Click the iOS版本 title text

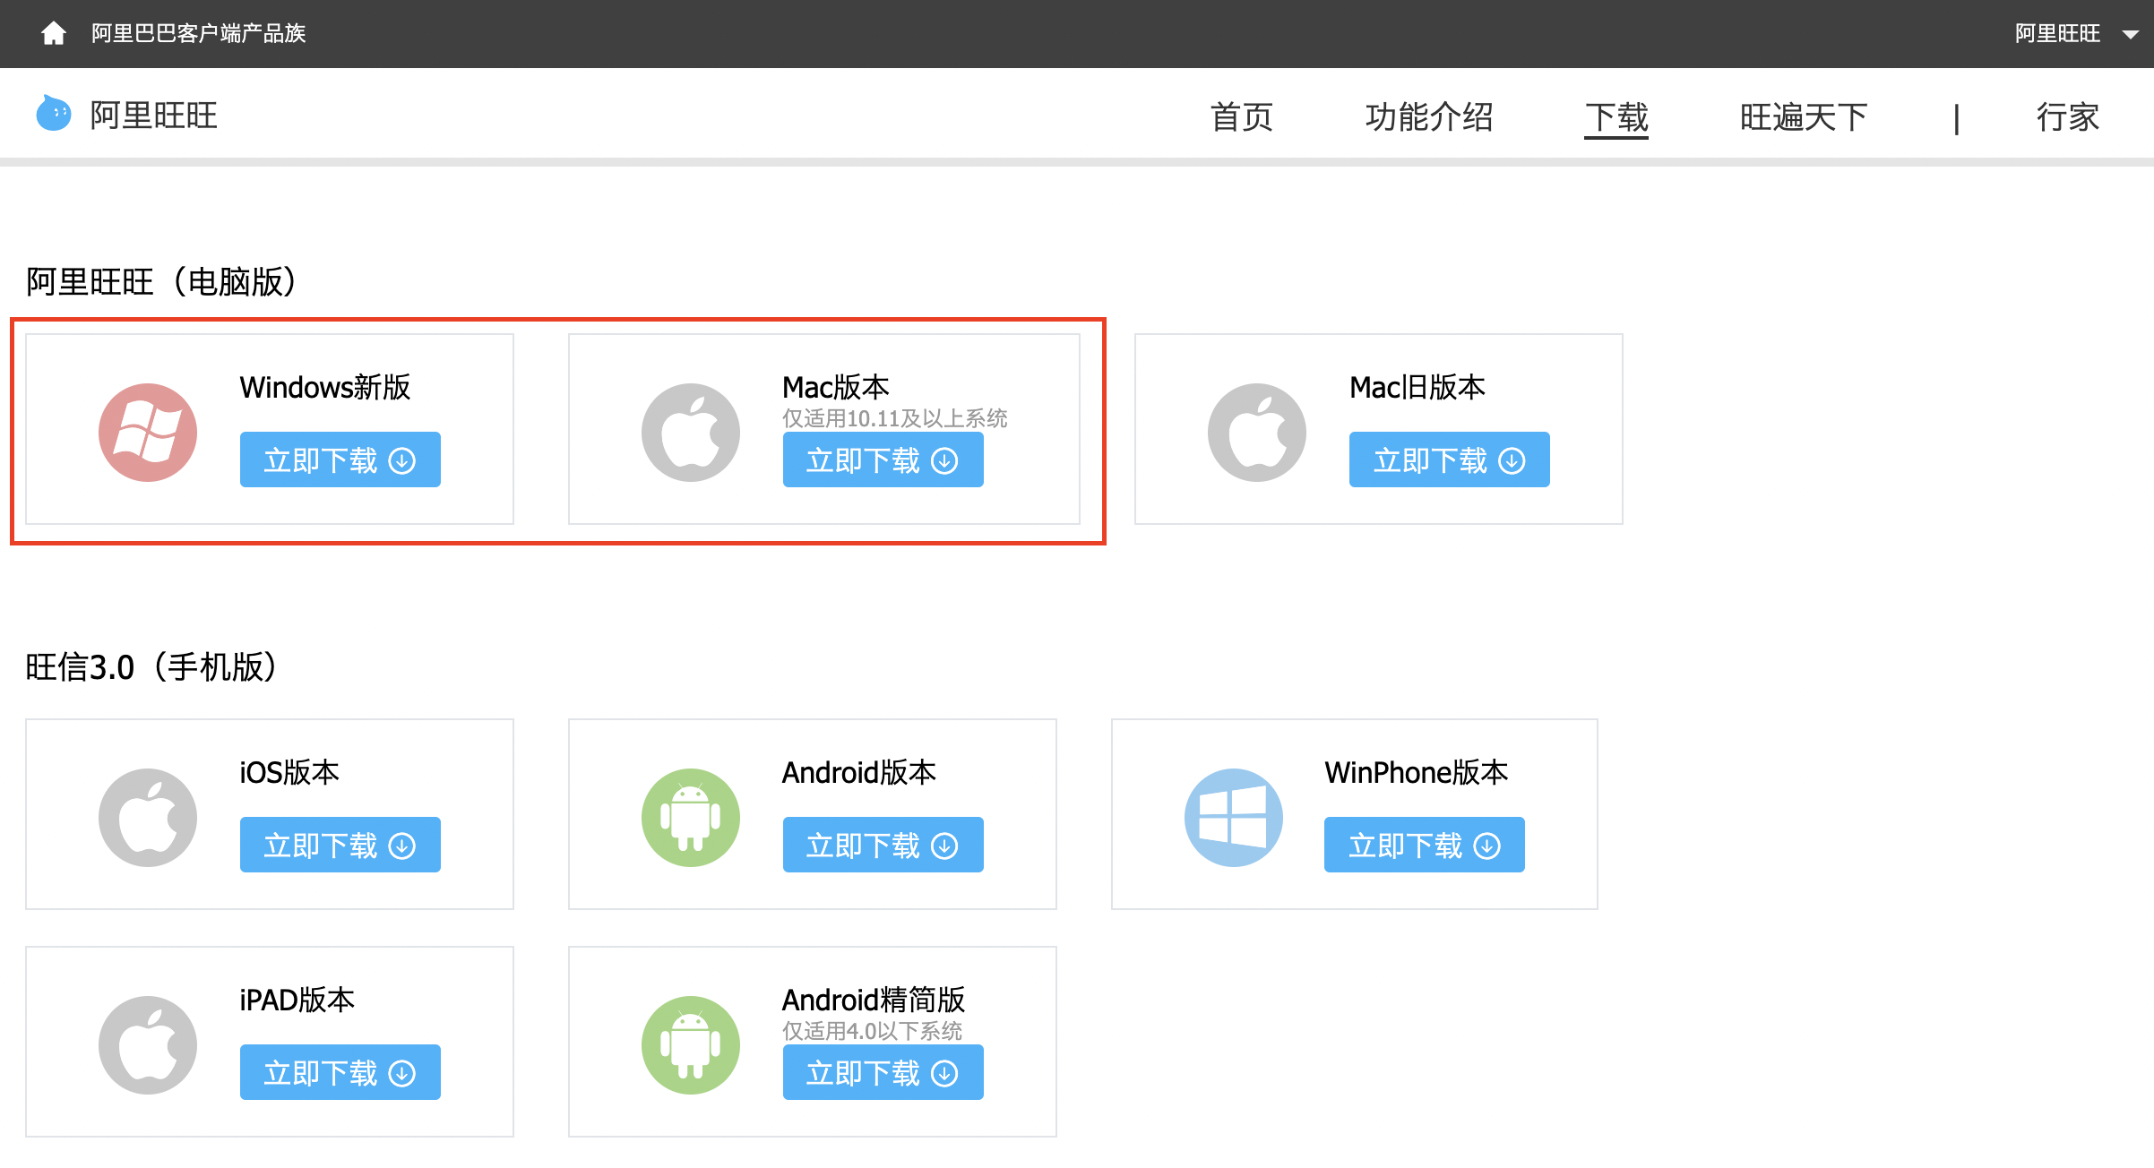point(289,772)
